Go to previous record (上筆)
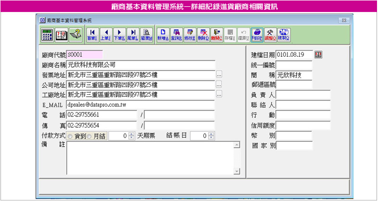This screenshot has height=202, width=378. 105,34
